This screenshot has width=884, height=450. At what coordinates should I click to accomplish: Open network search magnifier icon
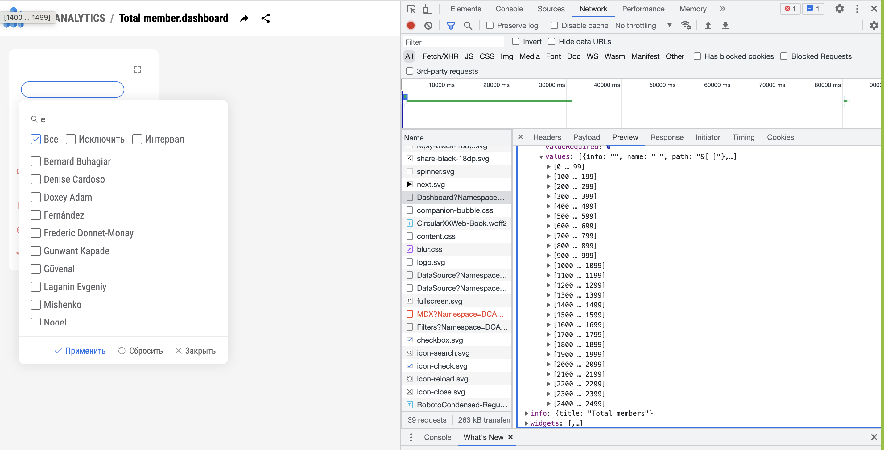[x=467, y=25]
